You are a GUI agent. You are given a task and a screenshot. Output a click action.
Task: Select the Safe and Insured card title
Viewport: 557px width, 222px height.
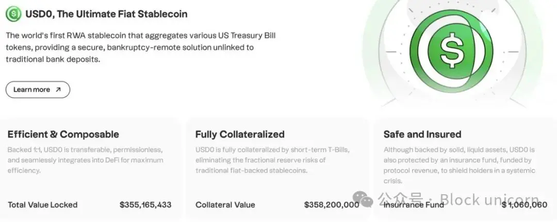(422, 134)
